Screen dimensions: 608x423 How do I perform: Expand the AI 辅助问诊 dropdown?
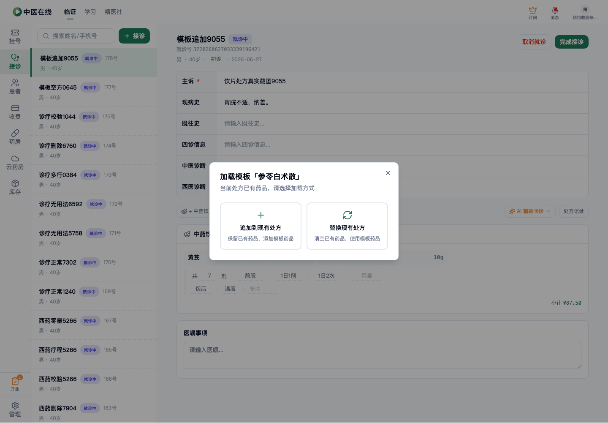(548, 211)
